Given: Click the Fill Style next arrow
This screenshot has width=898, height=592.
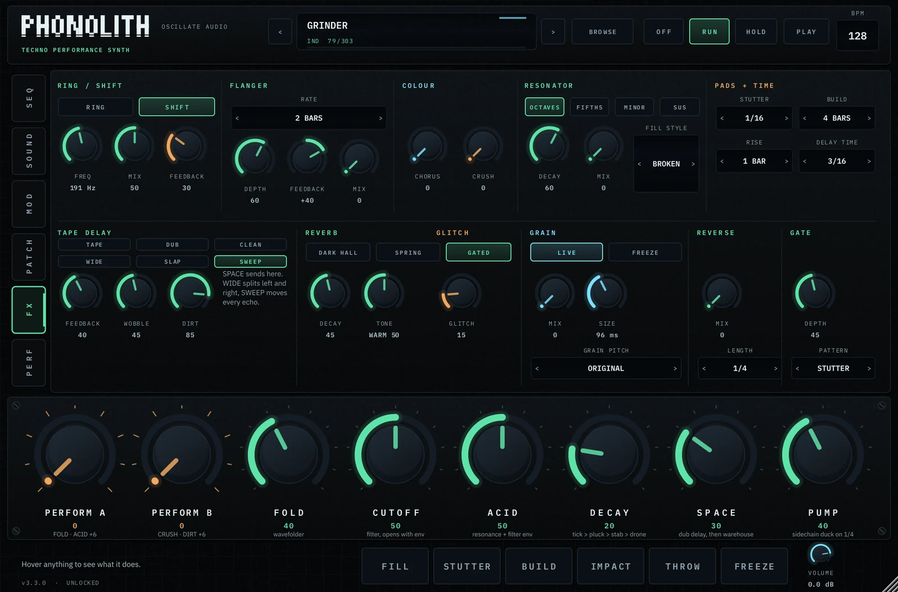Looking at the screenshot, I should (x=693, y=164).
